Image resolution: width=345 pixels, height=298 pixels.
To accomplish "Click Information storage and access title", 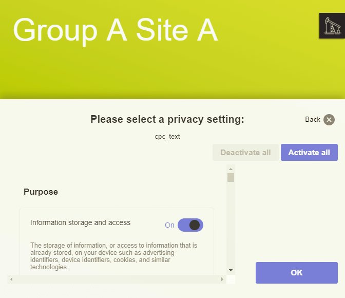I will [x=80, y=222].
